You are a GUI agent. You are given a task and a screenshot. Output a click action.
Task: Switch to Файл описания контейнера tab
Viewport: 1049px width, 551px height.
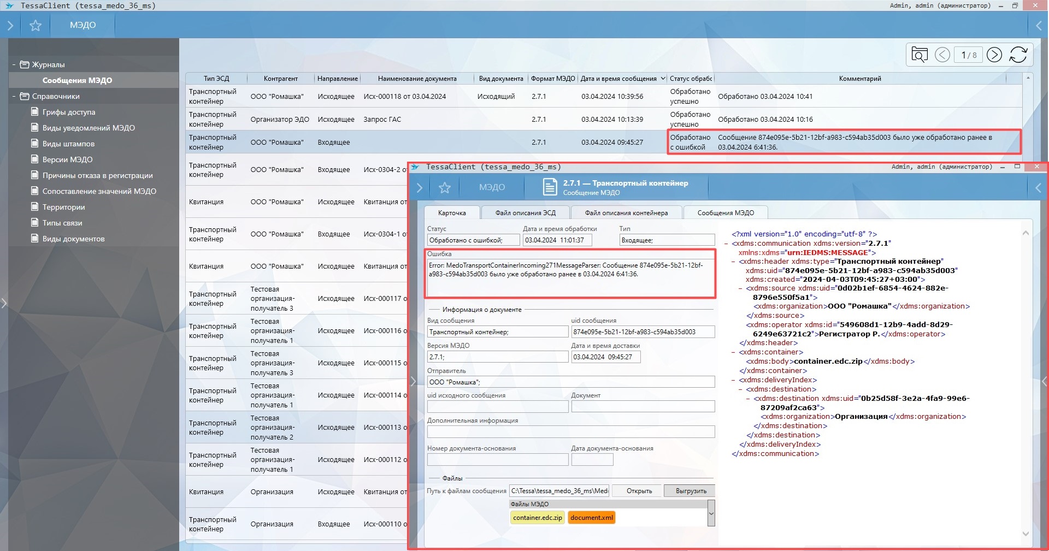click(626, 213)
